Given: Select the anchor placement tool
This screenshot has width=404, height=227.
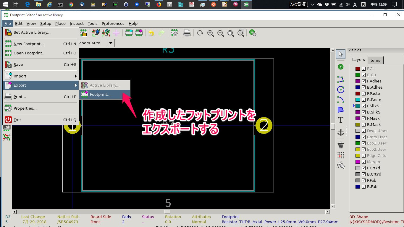Looking at the screenshot, I should coord(341,133).
